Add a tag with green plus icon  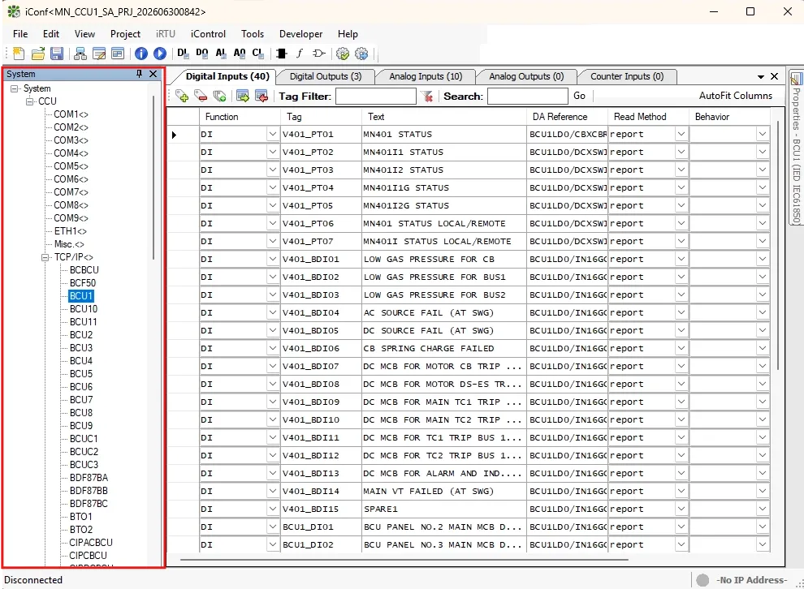coord(182,96)
